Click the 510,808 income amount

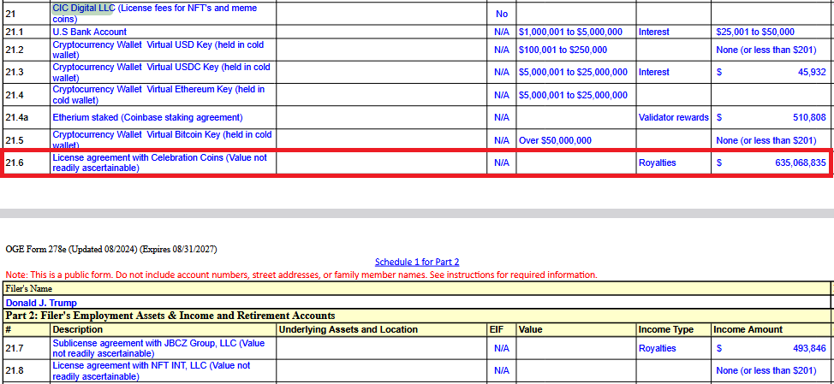click(x=809, y=117)
